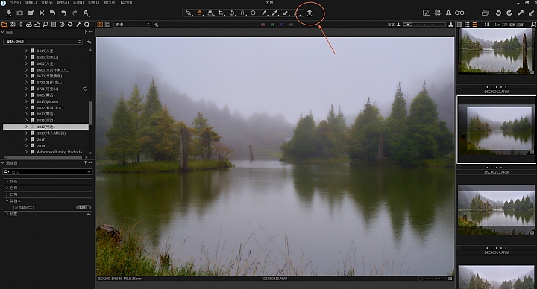Open the Color circles tool tab
This screenshot has height=289, width=537.
pyautogui.click(x=29, y=25)
